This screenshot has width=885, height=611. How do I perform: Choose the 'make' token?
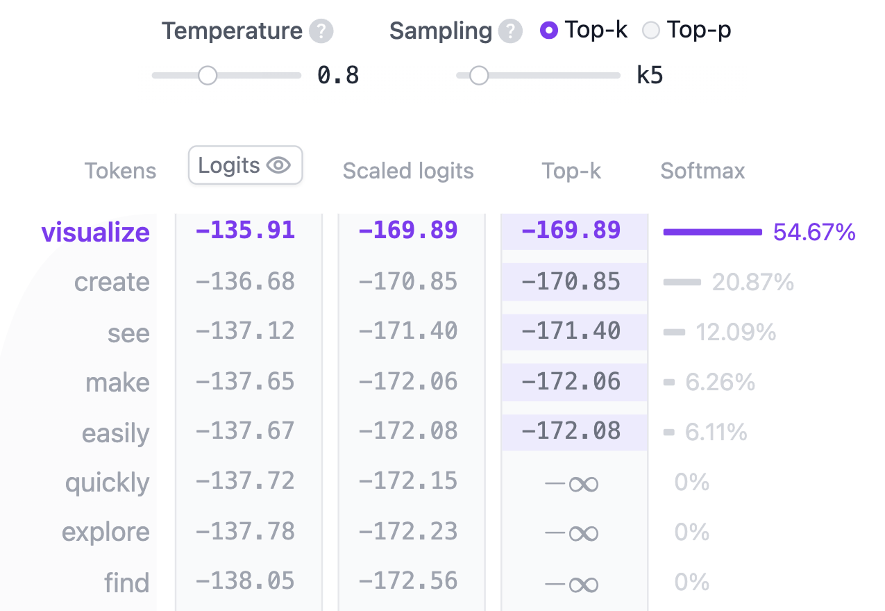[117, 383]
